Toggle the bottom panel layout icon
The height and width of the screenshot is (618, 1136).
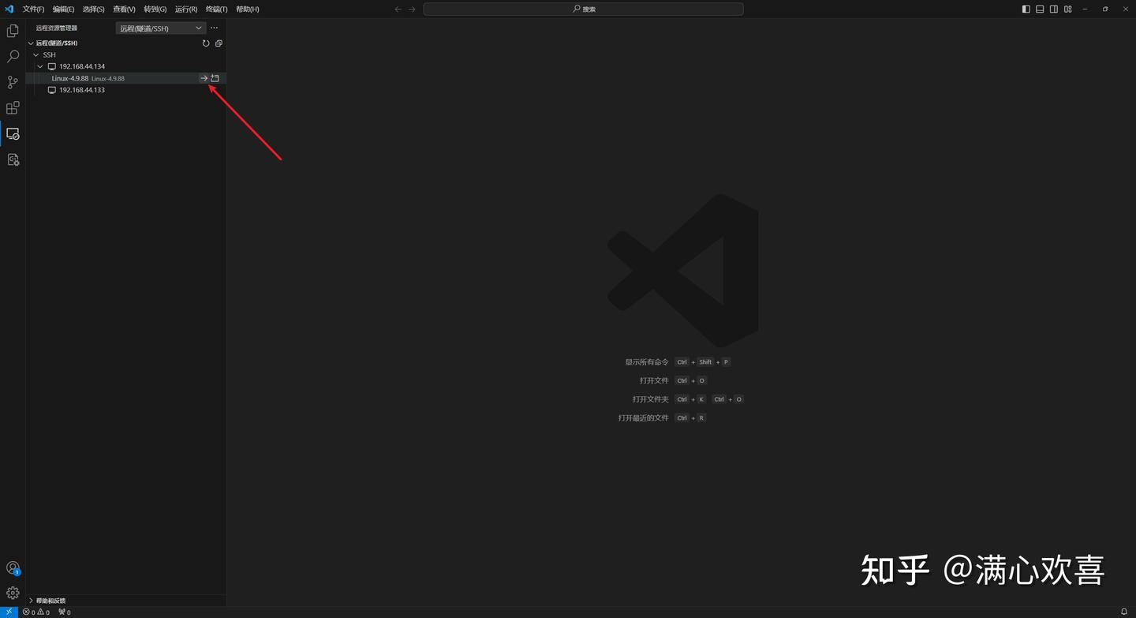coord(1040,9)
